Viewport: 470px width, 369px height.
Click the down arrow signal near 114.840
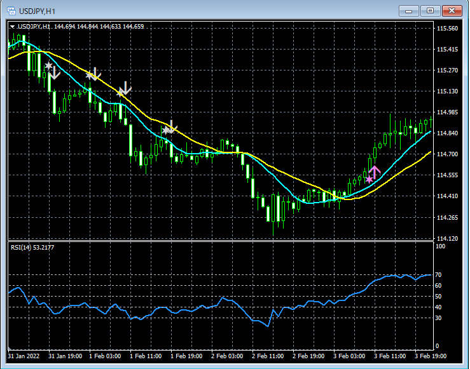[172, 127]
